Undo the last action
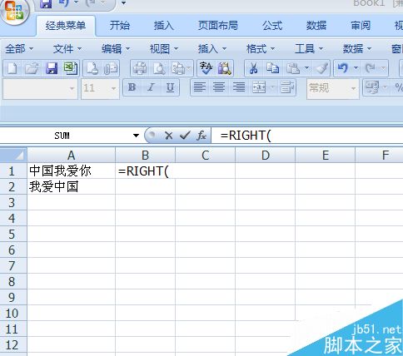403x356 pixels. point(342,68)
